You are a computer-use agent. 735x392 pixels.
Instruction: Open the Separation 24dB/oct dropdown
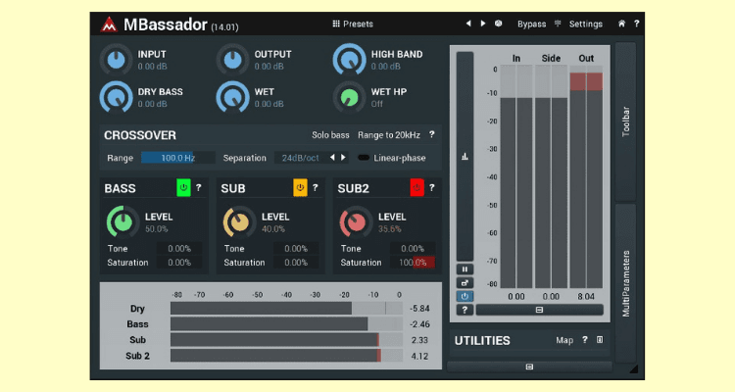click(301, 158)
